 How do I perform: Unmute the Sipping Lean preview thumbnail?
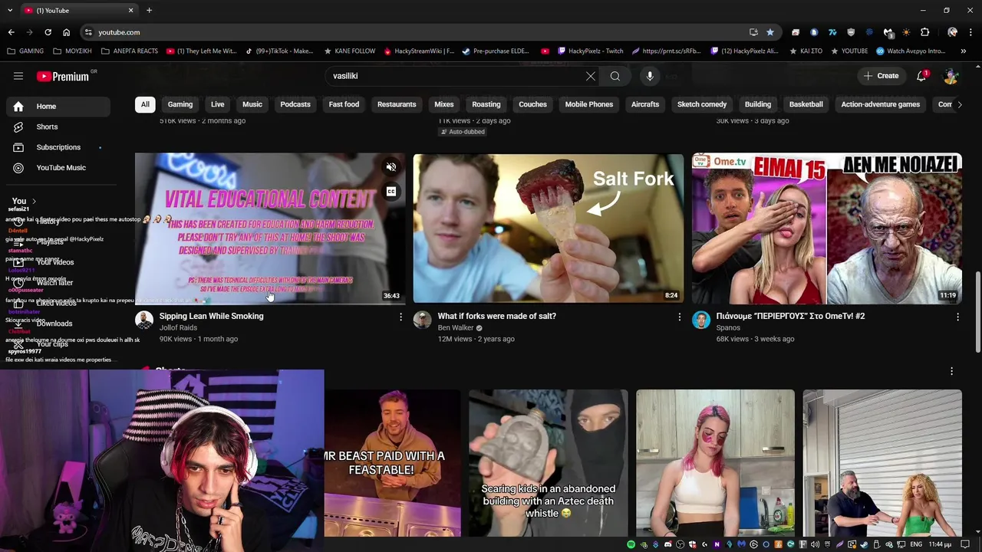click(391, 167)
